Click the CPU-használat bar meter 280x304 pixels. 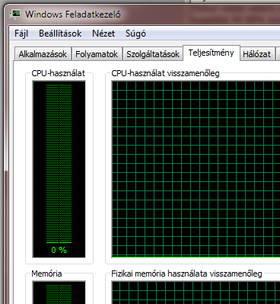pyautogui.click(x=59, y=169)
